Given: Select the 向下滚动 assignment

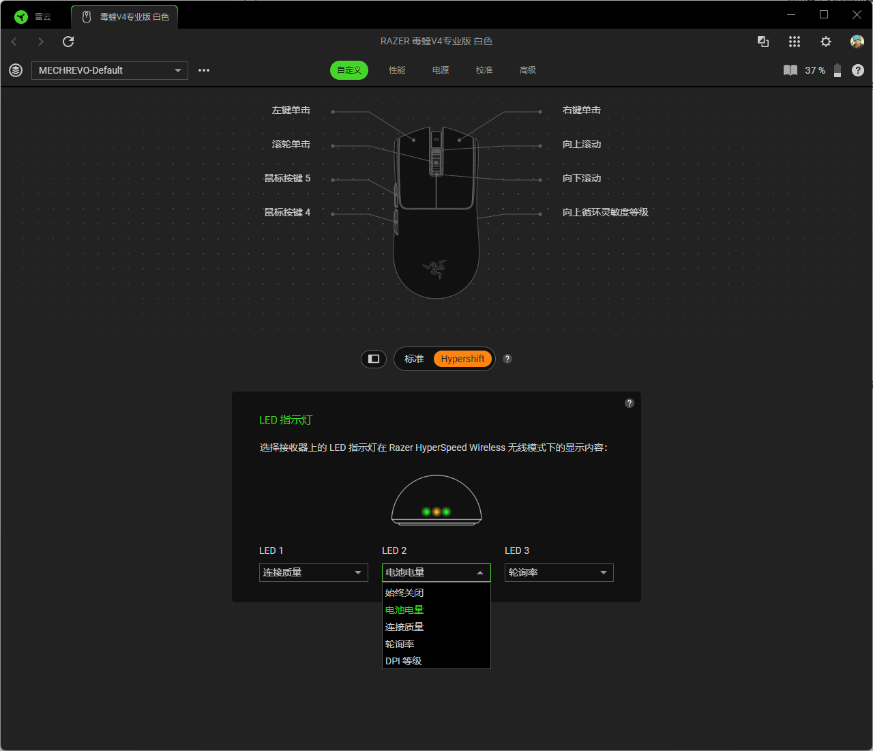Looking at the screenshot, I should 582,178.
